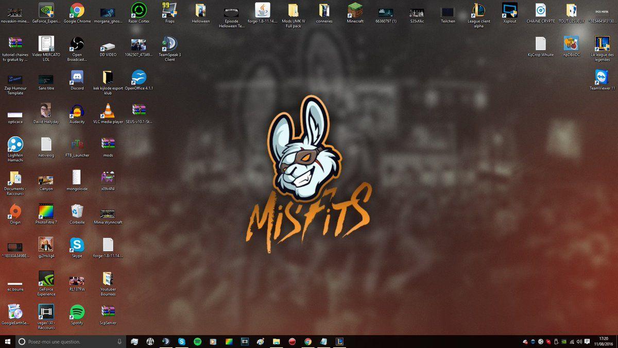Open the Action Center notifications panel
618x348 pixels.
click(x=587, y=341)
